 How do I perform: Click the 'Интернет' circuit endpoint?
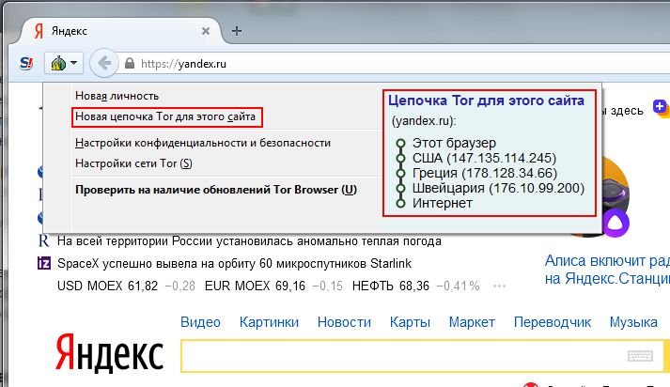click(443, 203)
